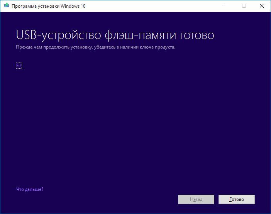Screen dimensions: 271x214
Task: Go back using the Назад button
Action: click(196, 199)
